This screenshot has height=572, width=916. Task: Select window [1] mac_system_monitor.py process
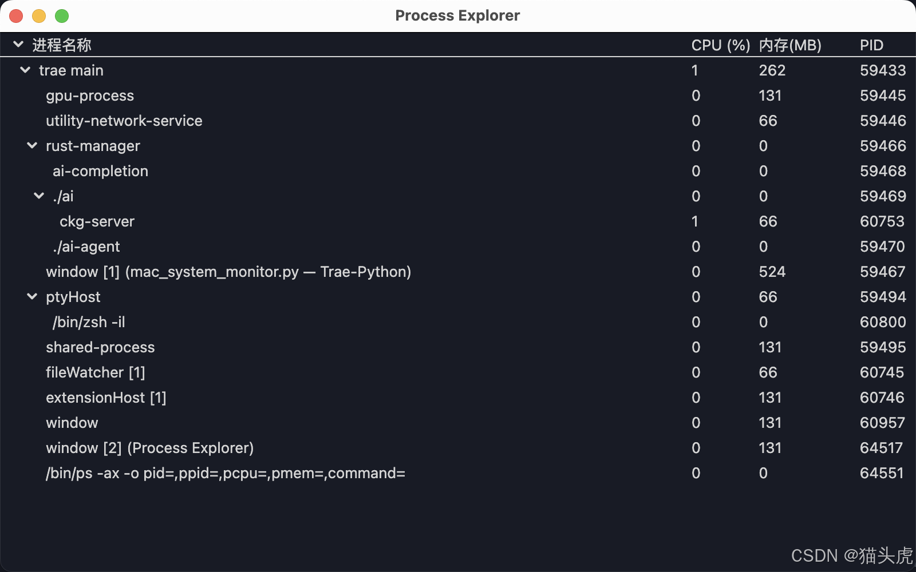coord(228,272)
